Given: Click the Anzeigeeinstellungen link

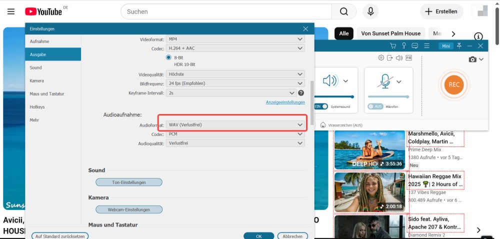Looking at the screenshot, I should [x=285, y=102].
